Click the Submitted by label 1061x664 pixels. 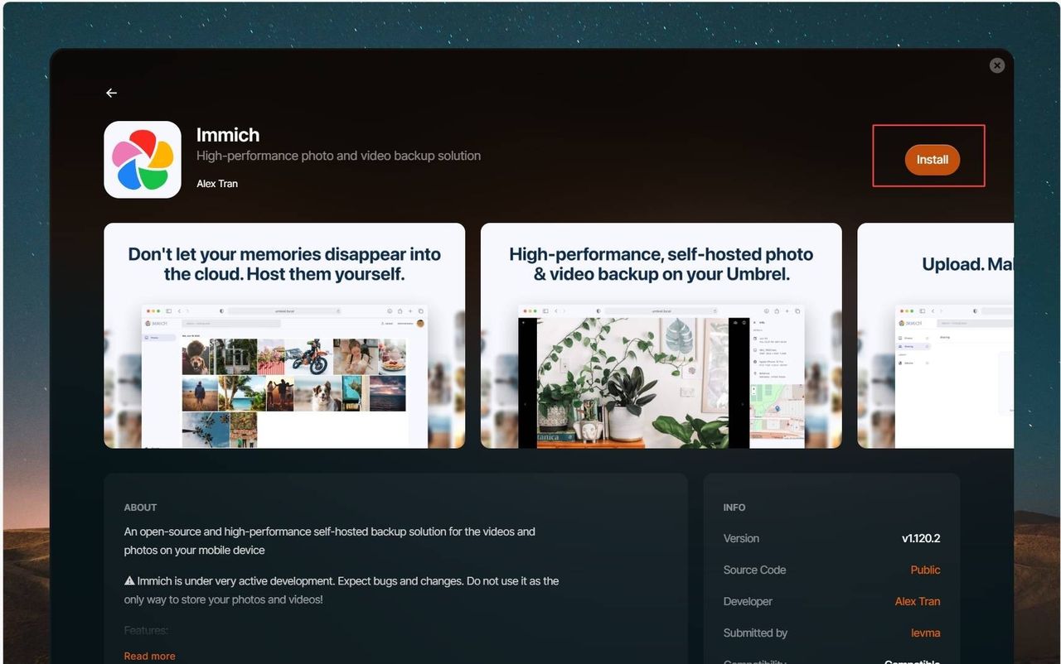(x=755, y=633)
